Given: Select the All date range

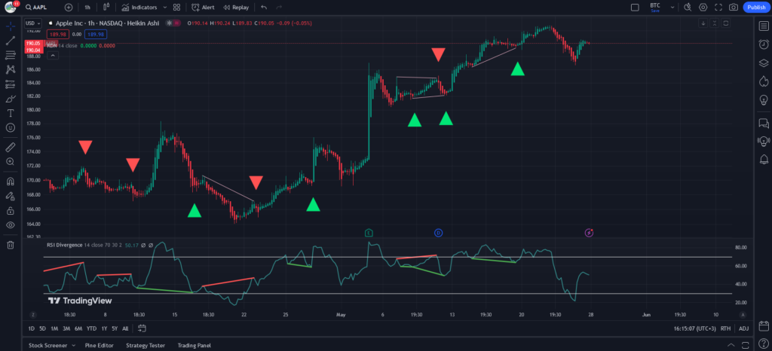Looking at the screenshot, I should [125, 328].
